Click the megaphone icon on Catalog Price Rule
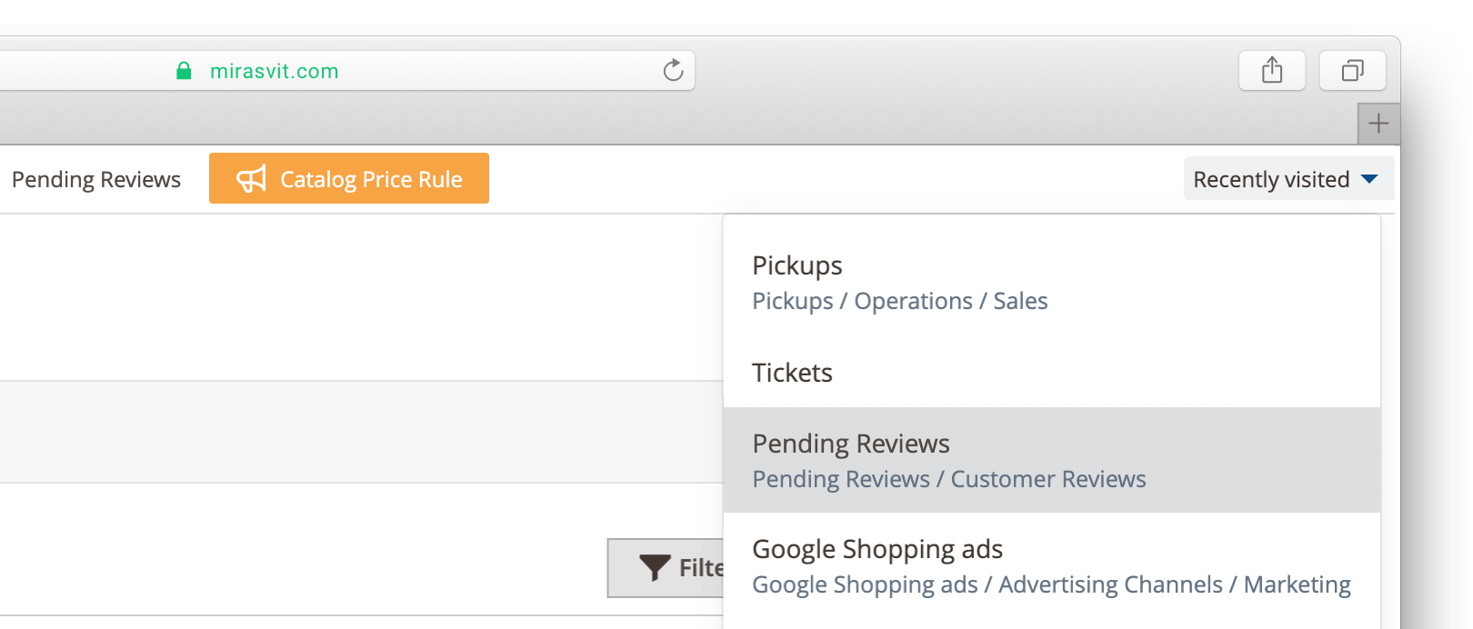The image size is (1473, 629). click(x=251, y=179)
